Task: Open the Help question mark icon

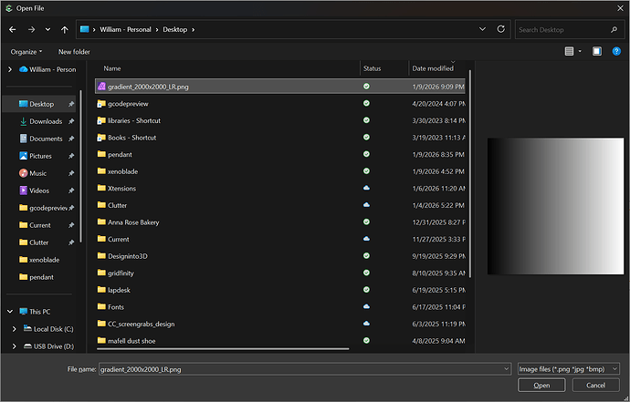Action: tap(616, 52)
